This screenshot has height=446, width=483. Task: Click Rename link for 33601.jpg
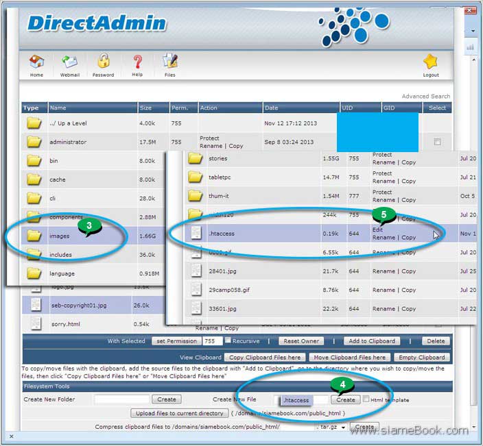coord(384,308)
